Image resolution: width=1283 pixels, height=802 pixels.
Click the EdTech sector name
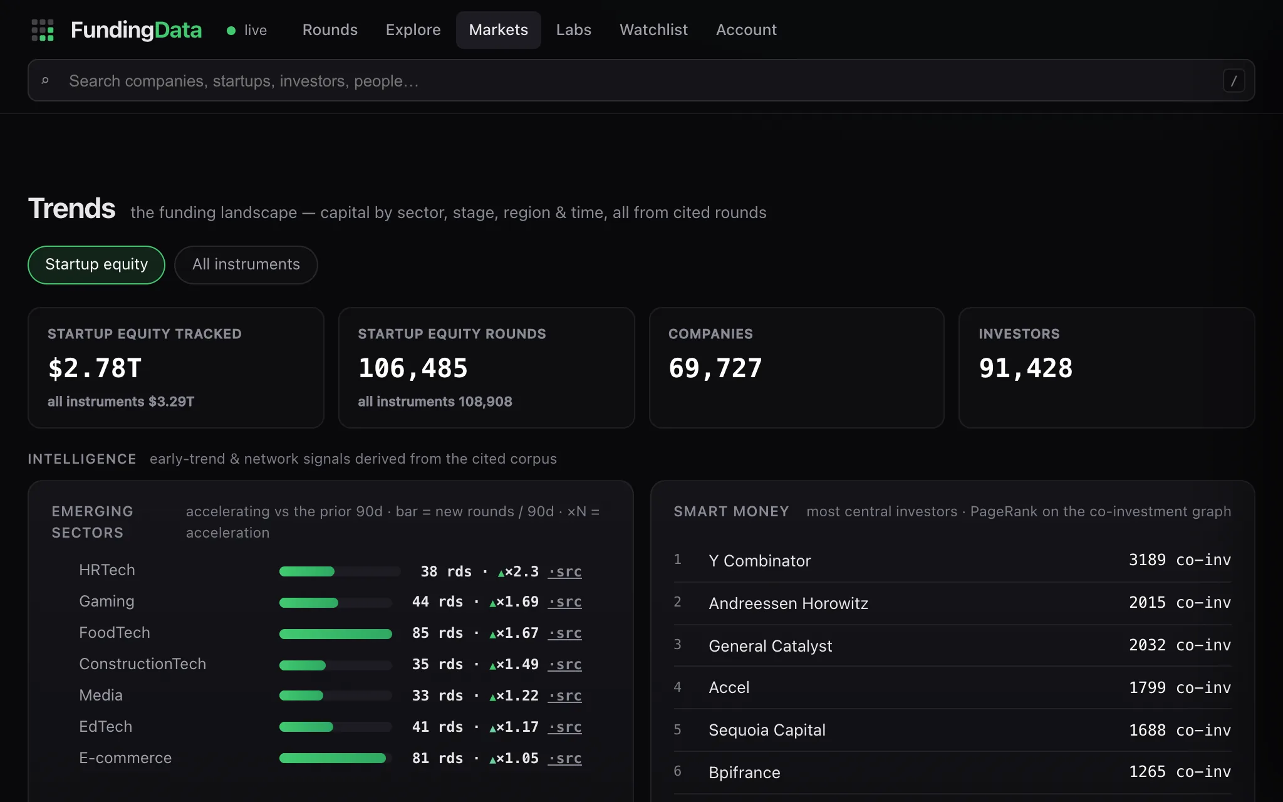point(105,727)
